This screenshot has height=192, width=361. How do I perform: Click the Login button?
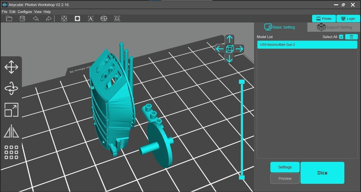348,19
